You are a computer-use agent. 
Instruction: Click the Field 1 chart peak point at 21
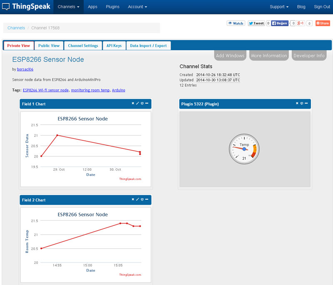57,135
